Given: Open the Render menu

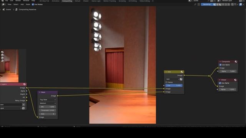Looking at the screenshot, I should coord(18,1).
